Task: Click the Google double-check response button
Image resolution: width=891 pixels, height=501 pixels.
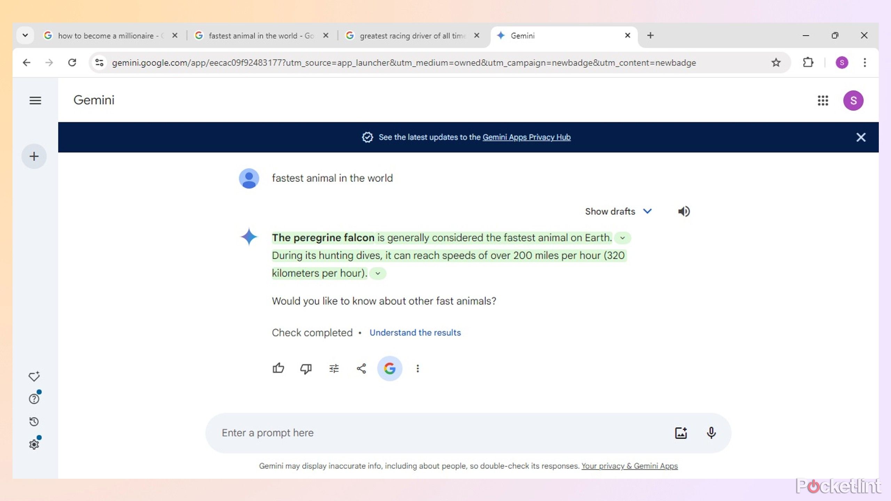Action: [x=390, y=368]
